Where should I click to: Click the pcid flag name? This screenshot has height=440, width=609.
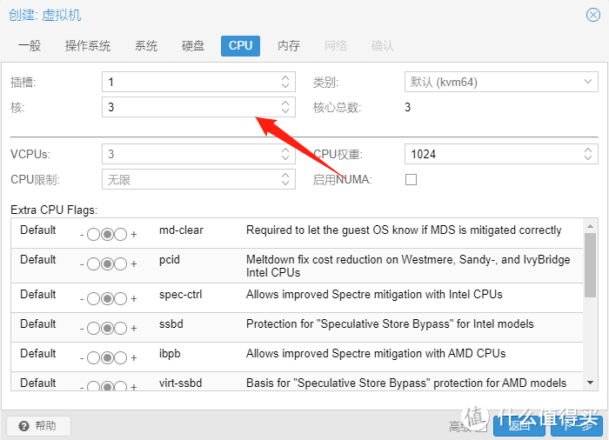pyautogui.click(x=170, y=259)
